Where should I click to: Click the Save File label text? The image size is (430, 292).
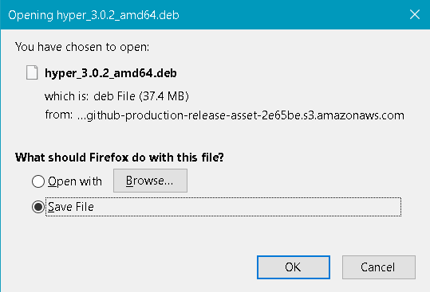coord(71,207)
